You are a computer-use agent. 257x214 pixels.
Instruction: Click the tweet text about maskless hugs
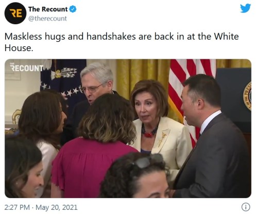coord(122,42)
